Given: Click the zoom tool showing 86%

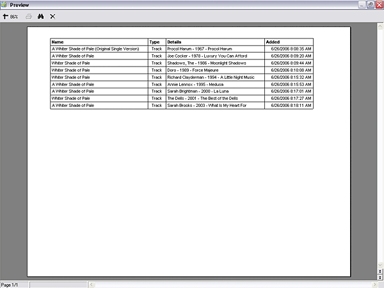Looking at the screenshot, I should 10,16.
